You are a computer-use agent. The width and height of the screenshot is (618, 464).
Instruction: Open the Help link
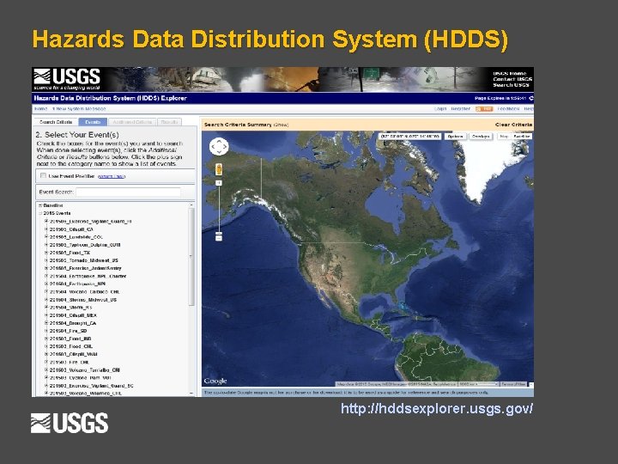(529, 109)
